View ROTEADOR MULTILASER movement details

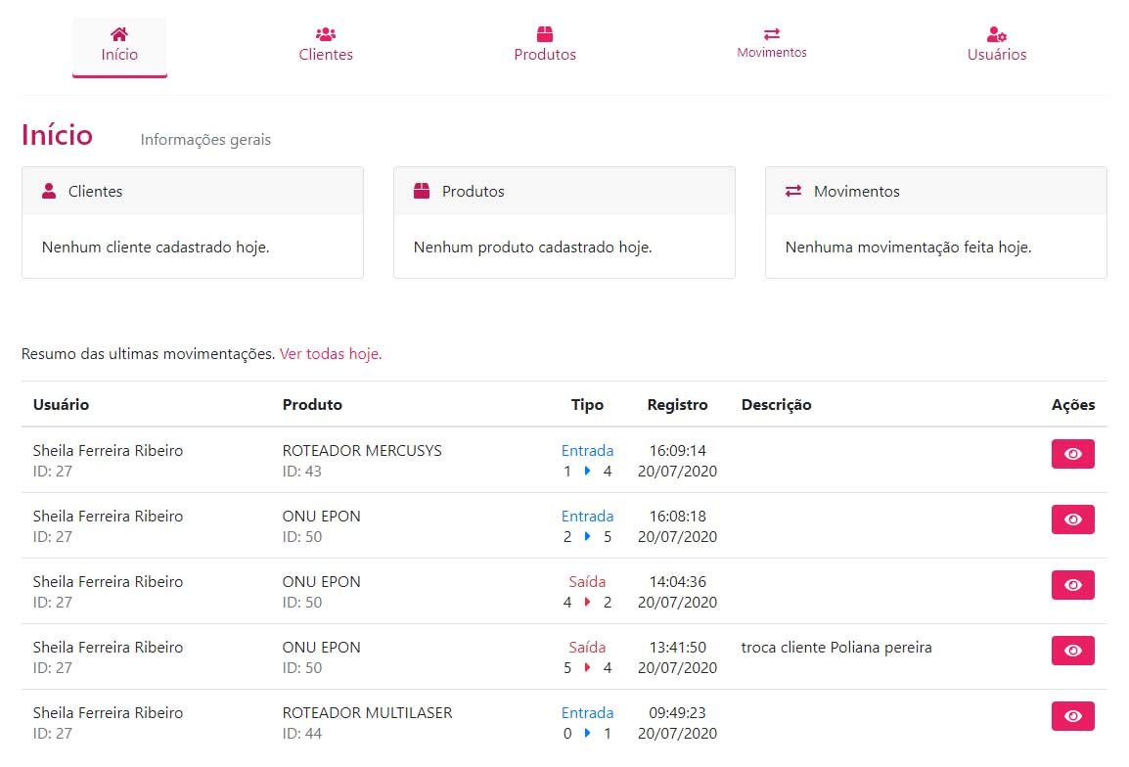(1072, 716)
